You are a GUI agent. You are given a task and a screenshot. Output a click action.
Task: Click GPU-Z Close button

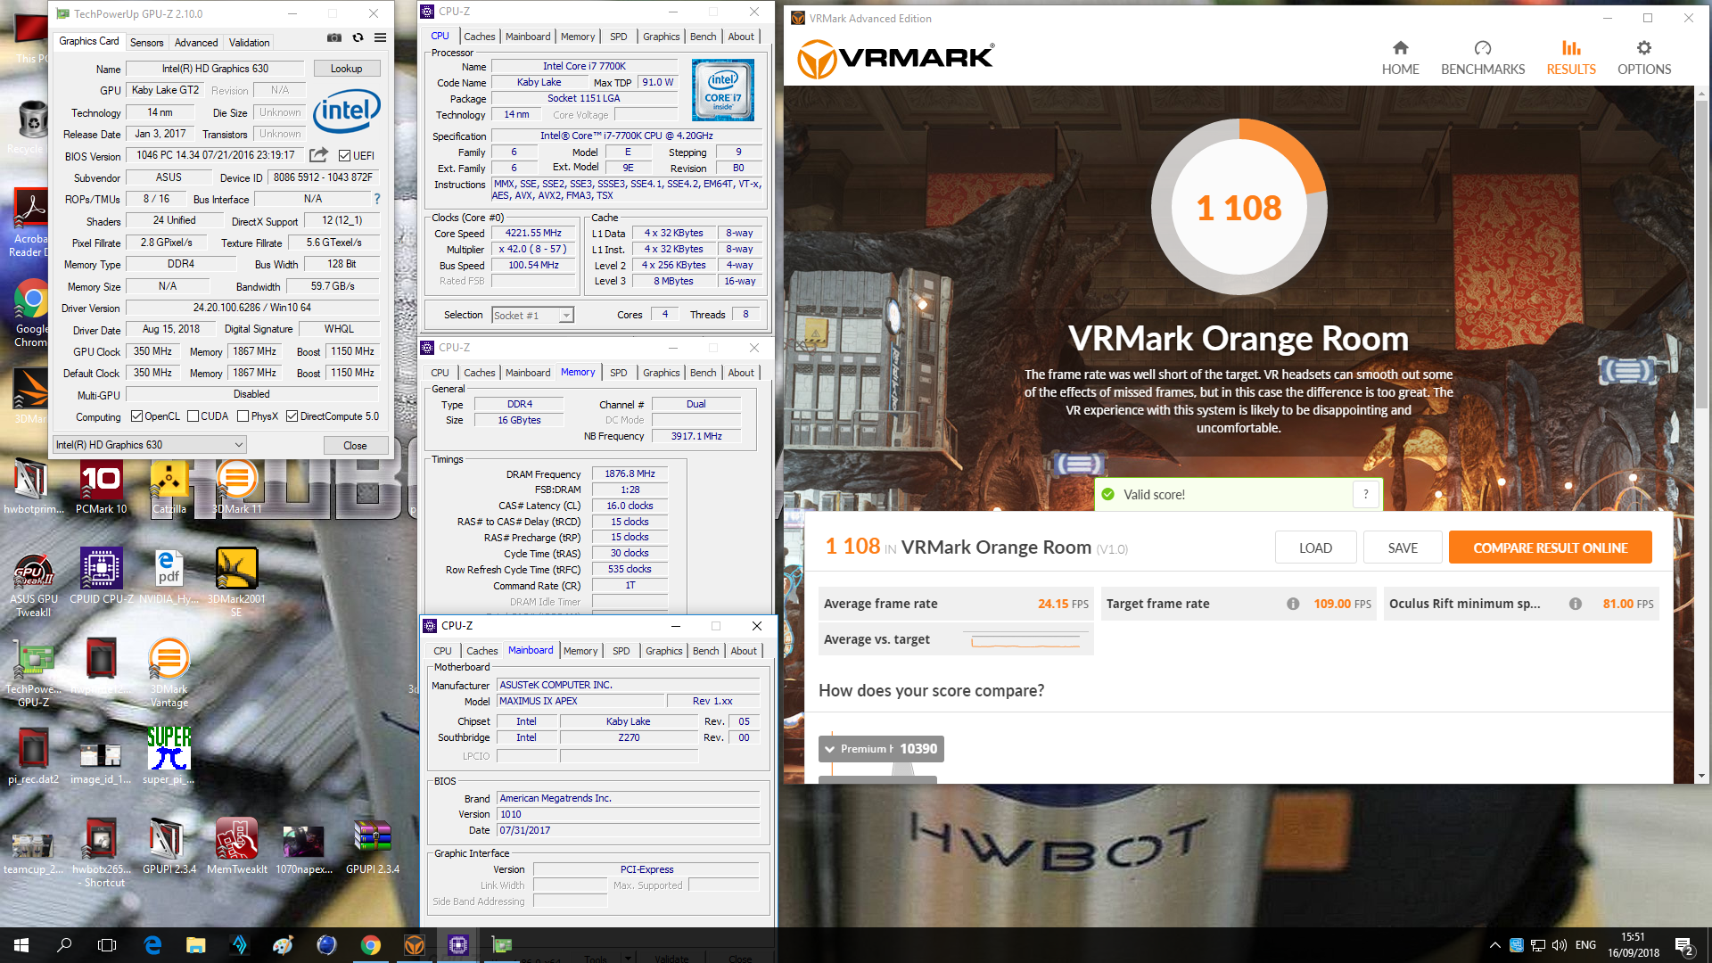(x=355, y=445)
